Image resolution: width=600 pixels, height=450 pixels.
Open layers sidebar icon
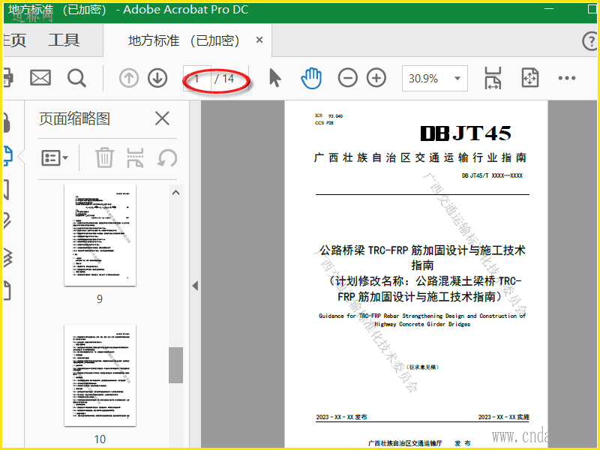tap(8, 256)
